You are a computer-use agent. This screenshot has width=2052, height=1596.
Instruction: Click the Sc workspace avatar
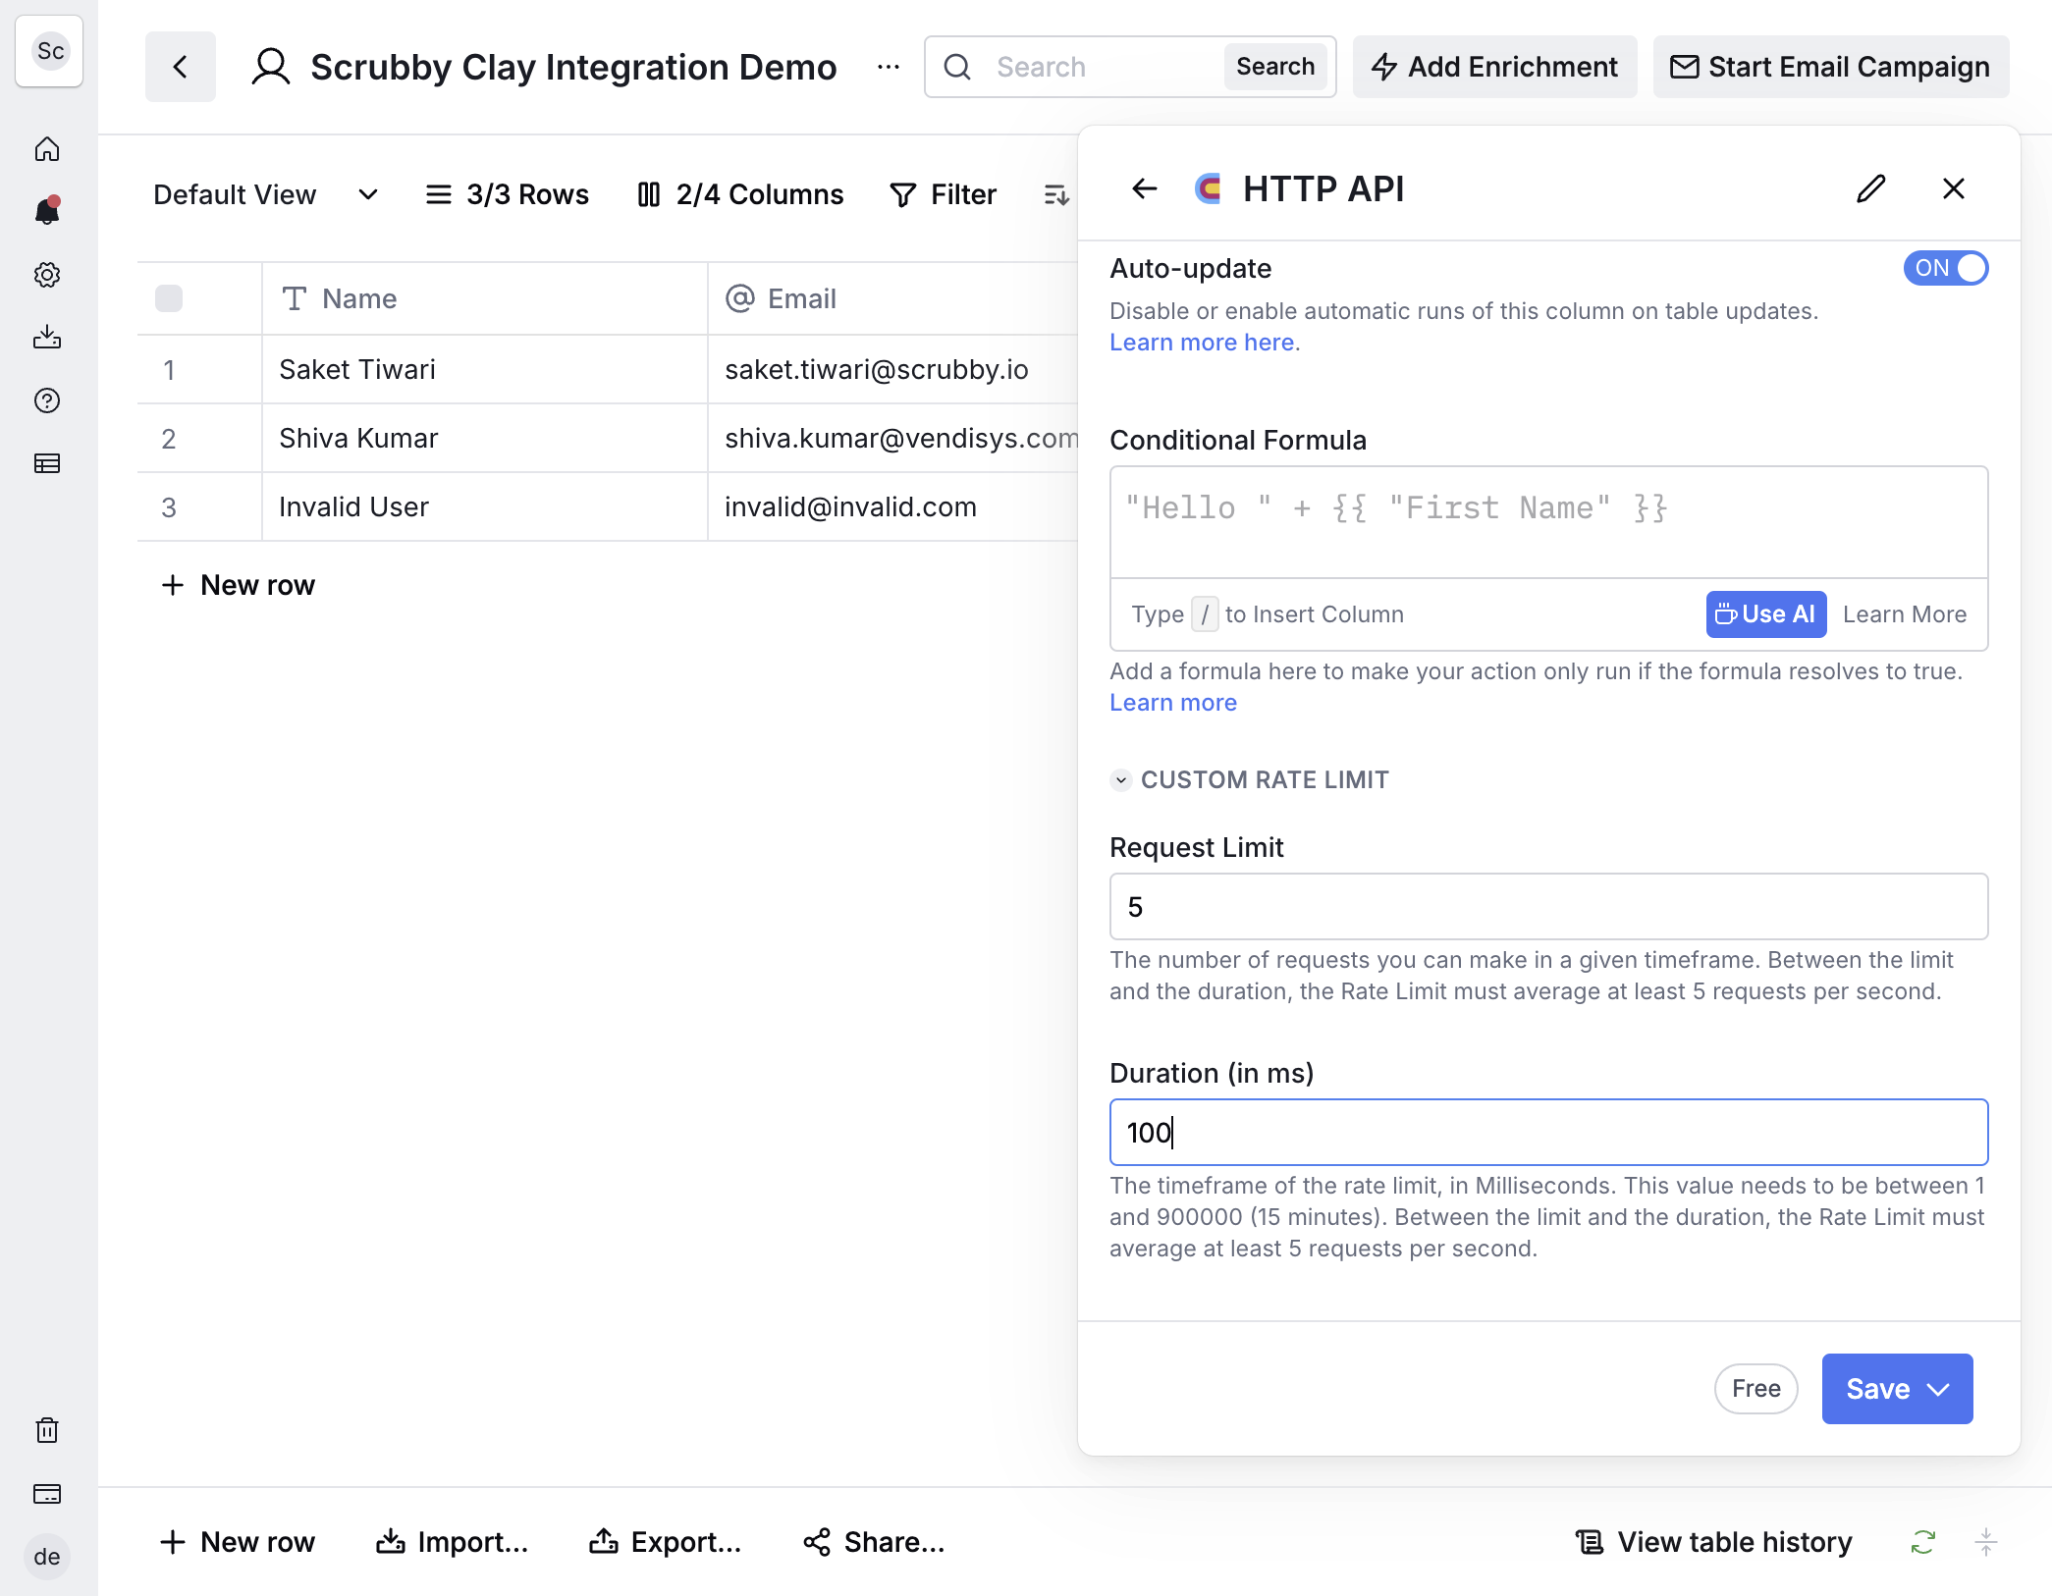pyautogui.click(x=49, y=51)
